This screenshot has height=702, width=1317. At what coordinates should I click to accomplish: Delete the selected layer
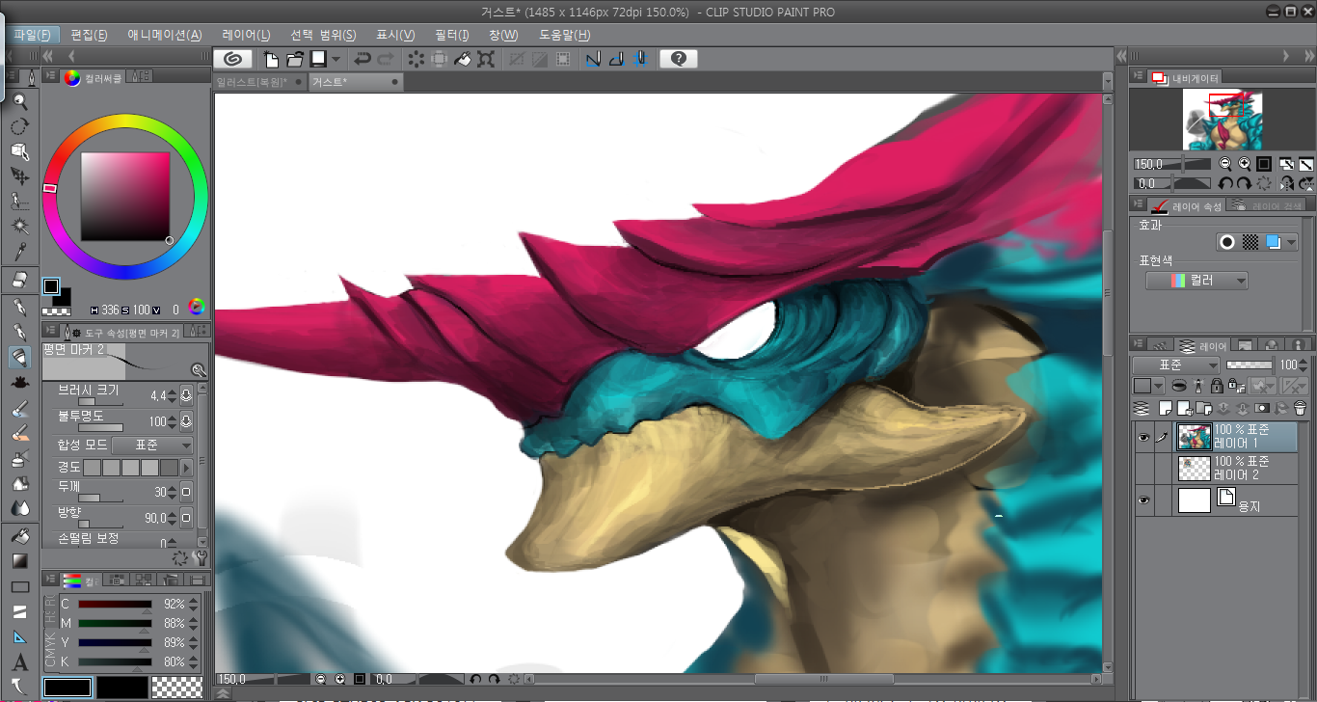(x=1300, y=408)
